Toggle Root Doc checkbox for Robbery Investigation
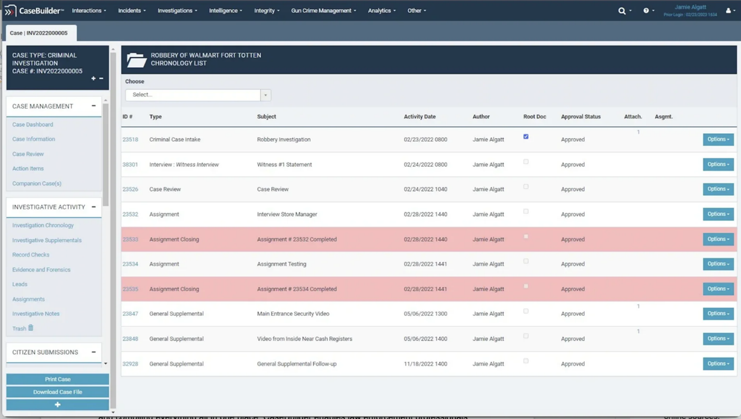Viewport: 741px width, 419px height. pyautogui.click(x=526, y=136)
